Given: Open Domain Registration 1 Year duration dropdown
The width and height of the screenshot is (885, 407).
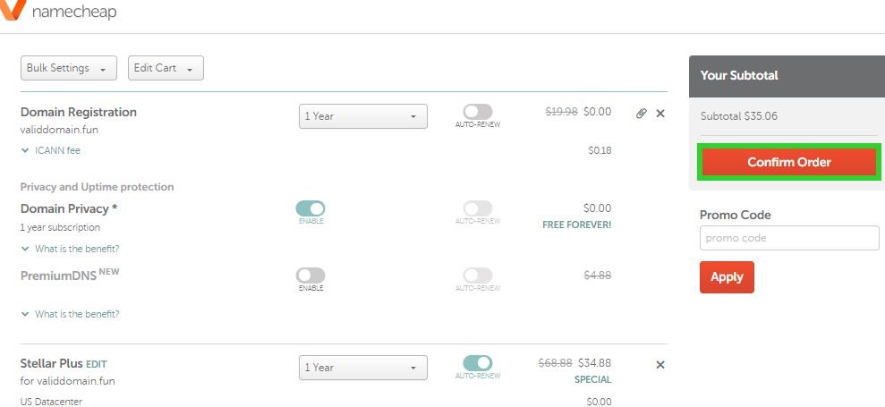Looking at the screenshot, I should pos(363,116).
